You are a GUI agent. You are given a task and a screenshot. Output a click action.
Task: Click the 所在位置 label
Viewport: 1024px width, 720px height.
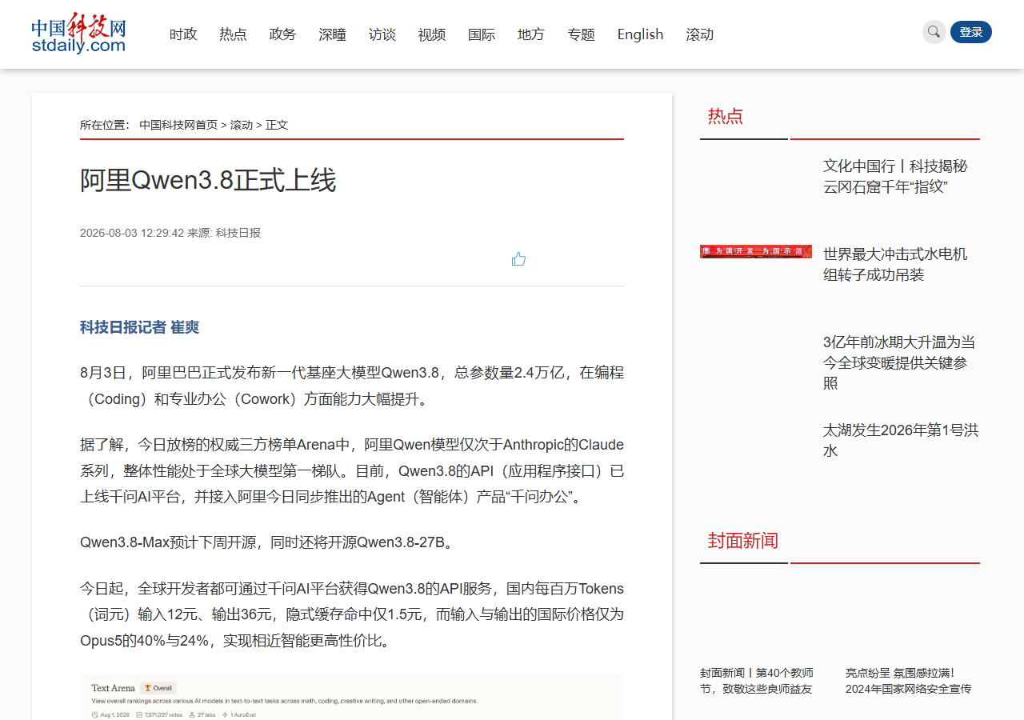coord(105,125)
